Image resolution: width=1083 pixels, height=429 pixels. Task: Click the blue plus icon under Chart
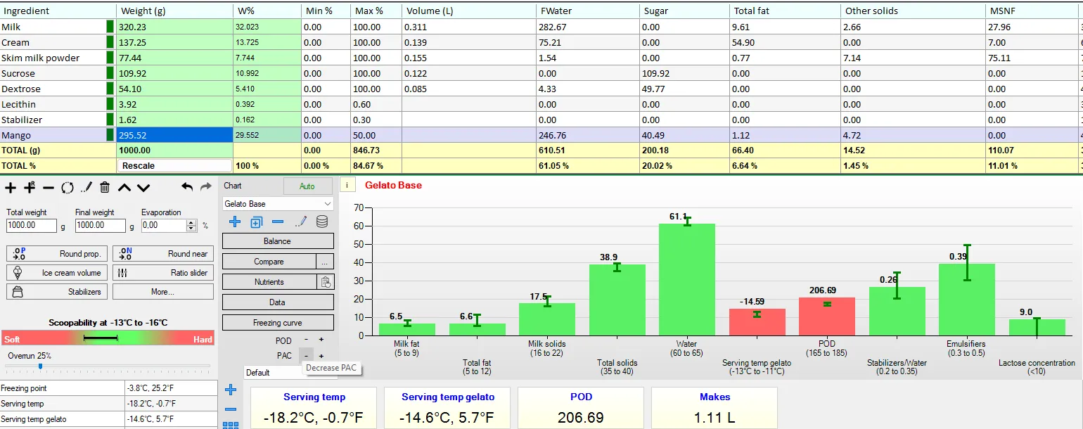(x=235, y=222)
